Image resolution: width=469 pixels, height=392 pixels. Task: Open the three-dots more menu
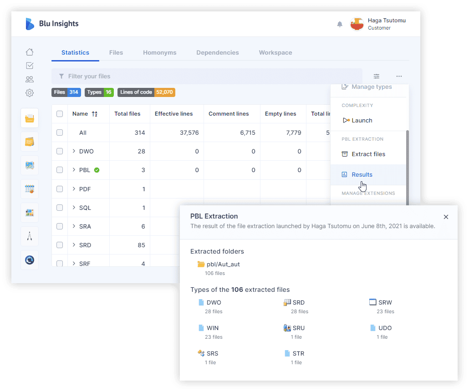399,76
